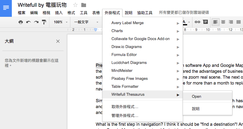Open the text color A button

[x=184, y=22]
